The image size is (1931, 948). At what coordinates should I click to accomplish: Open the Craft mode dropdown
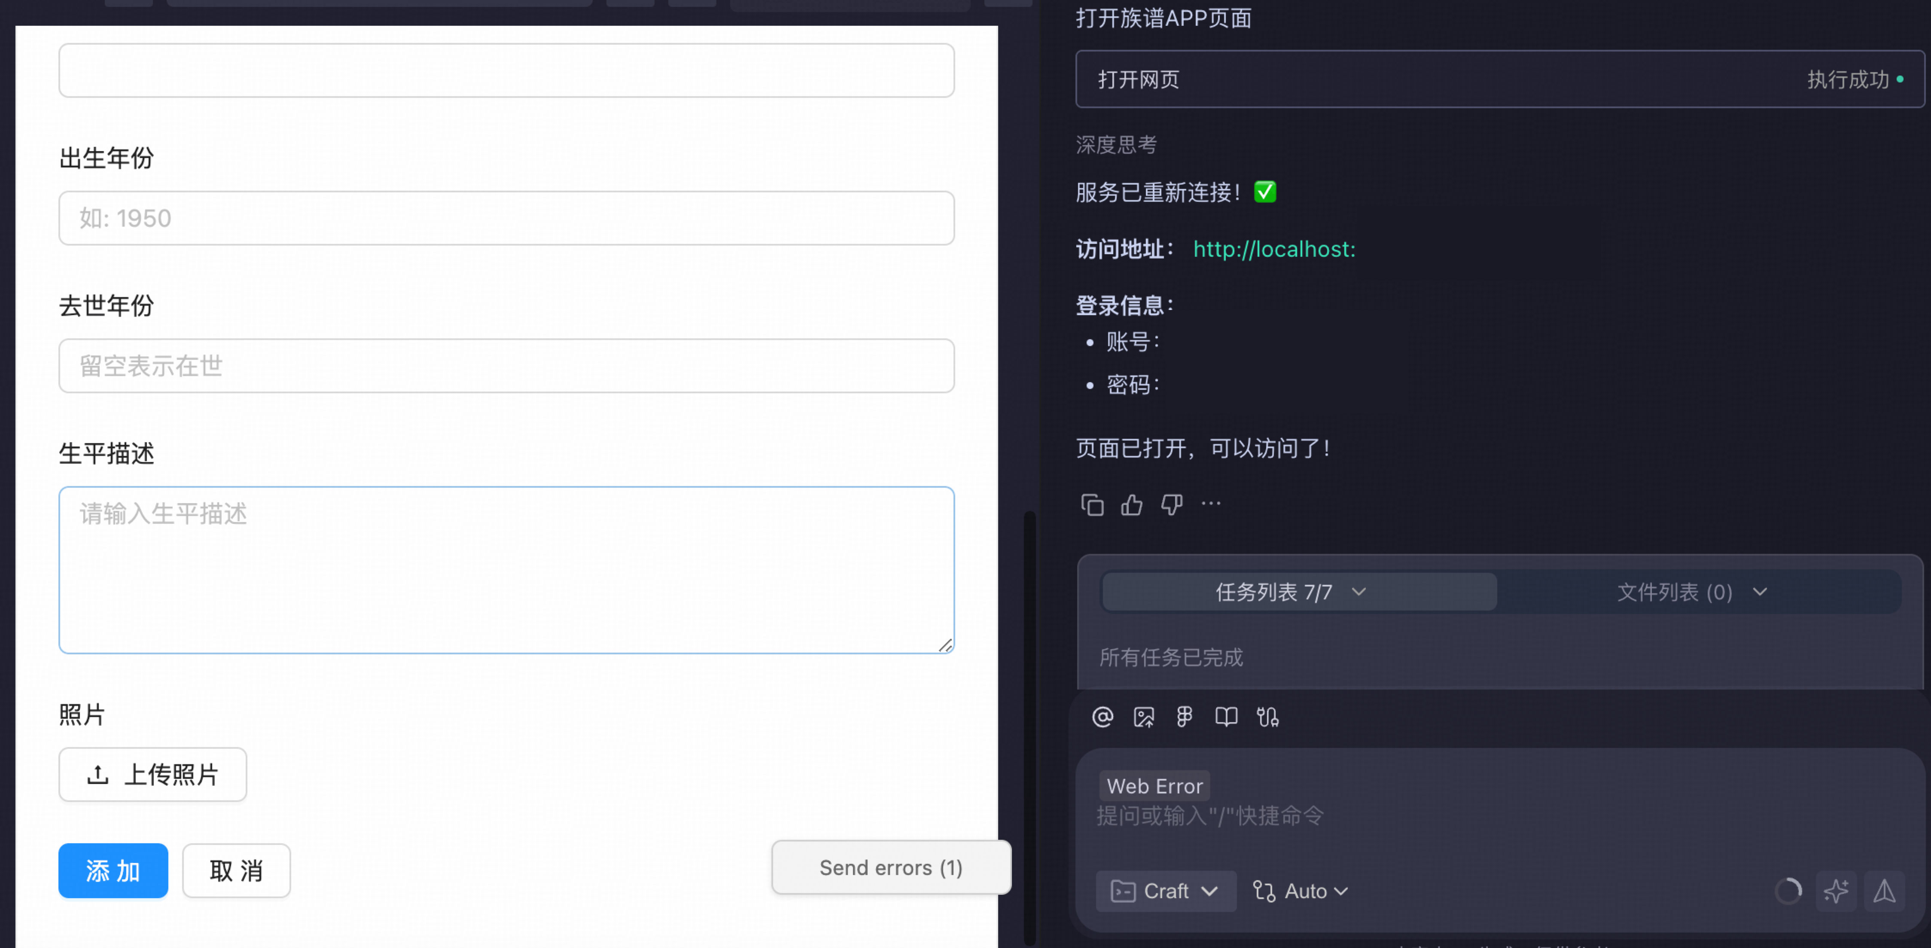1166,891
